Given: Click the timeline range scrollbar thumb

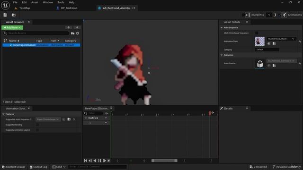Looking at the screenshot, I should tap(164, 161).
